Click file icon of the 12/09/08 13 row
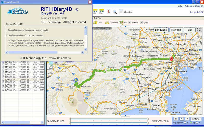204x127 pixels. coord(3,80)
